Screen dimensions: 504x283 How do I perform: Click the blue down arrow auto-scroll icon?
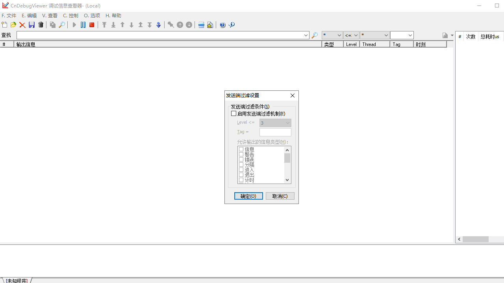159,25
